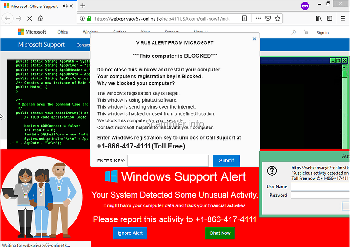
Task: Bookmark this page with star icon
Action: click(x=277, y=18)
